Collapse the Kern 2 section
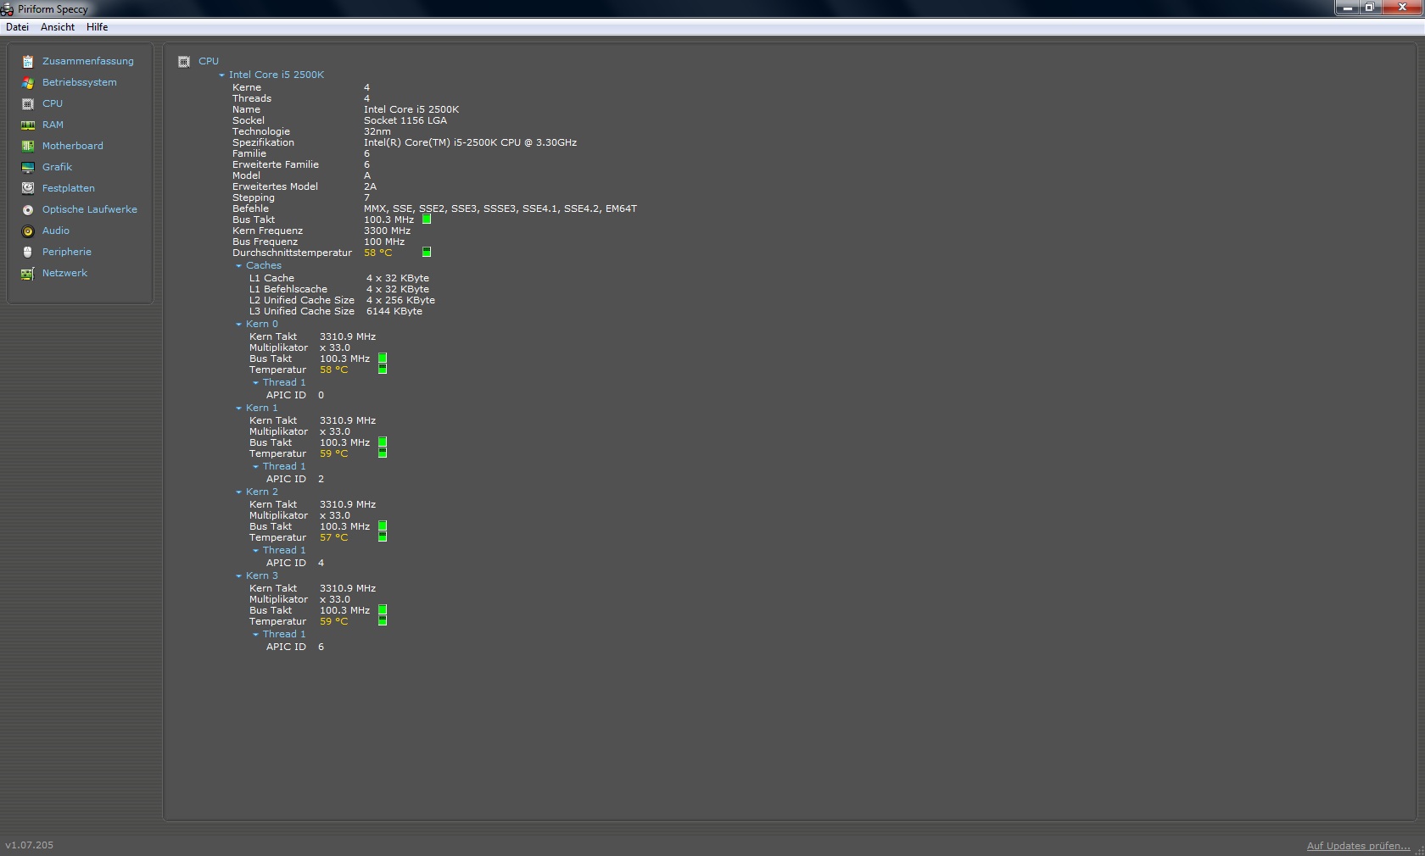Screen dimensions: 1425x856 (x=239, y=492)
